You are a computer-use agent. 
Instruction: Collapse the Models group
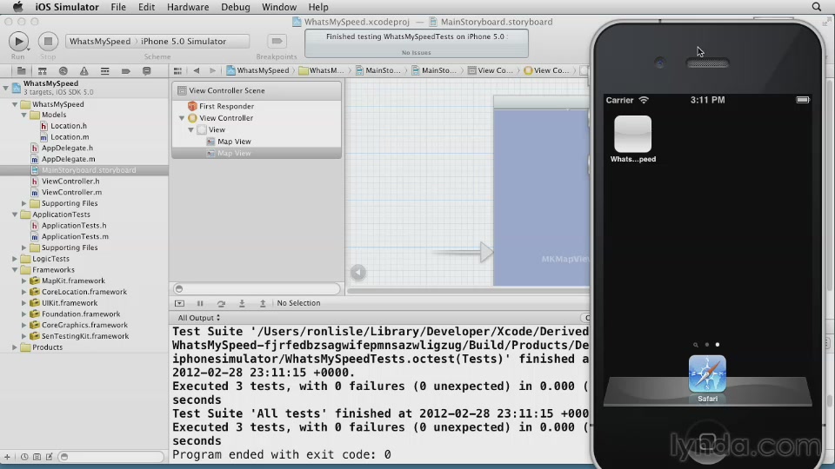pyautogui.click(x=24, y=115)
